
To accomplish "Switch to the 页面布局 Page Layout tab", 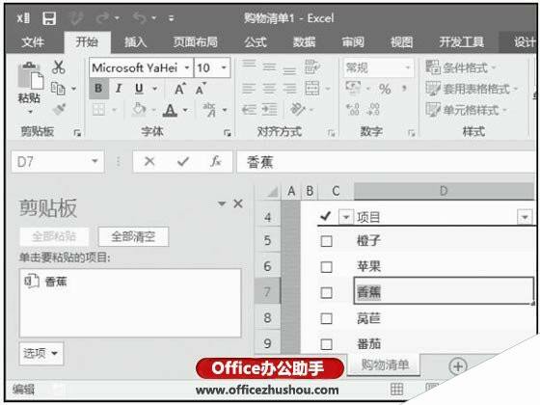I will [x=195, y=42].
